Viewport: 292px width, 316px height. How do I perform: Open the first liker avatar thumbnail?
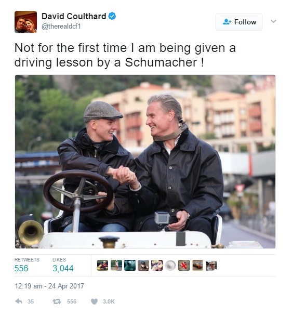(102, 265)
